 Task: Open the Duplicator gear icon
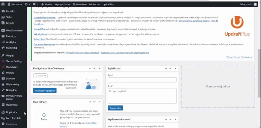[3, 112]
